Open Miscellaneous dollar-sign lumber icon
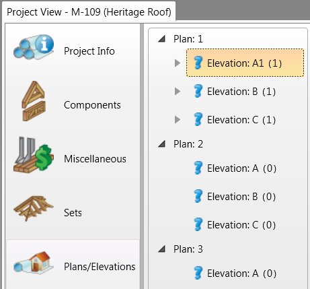Screen dimensions: 310x289 point(34,155)
